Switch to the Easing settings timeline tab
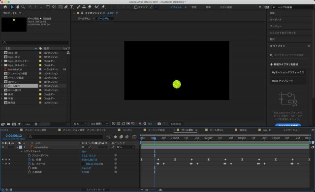 point(157,130)
